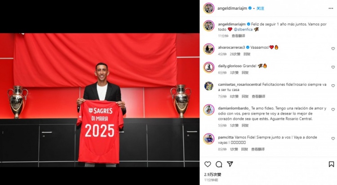
Task: Share the post with the paper plane icon
Action: click(230, 164)
